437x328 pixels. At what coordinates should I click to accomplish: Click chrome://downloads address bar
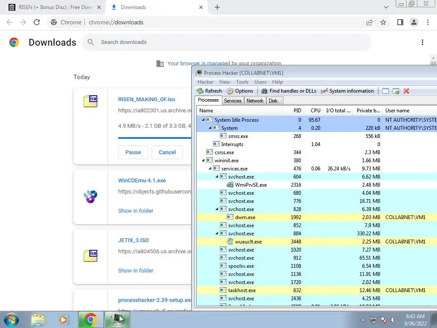tap(206, 22)
